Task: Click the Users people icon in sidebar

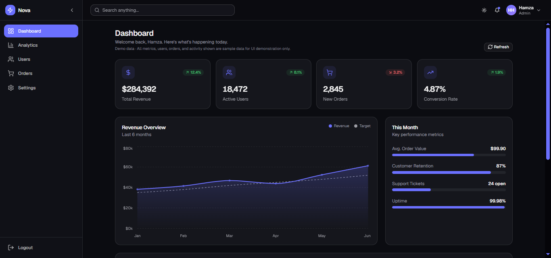Action: pyautogui.click(x=11, y=59)
